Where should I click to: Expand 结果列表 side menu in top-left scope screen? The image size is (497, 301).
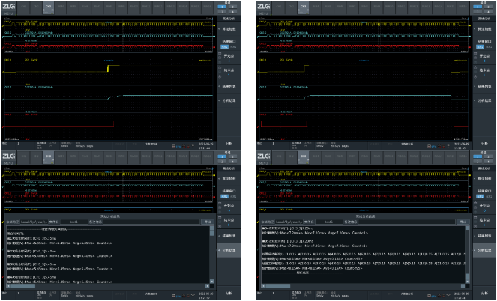pyautogui.click(x=228, y=86)
